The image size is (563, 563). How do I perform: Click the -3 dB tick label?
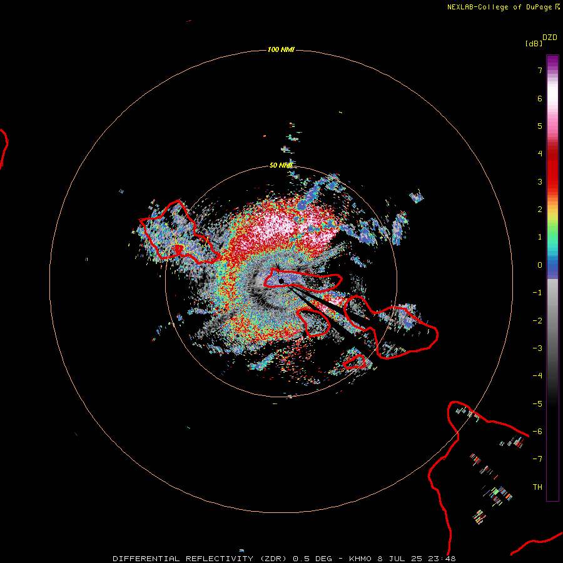click(537, 348)
